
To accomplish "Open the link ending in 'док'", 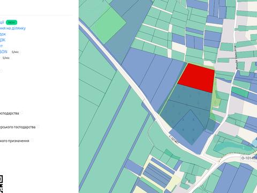I will coord(3,34).
